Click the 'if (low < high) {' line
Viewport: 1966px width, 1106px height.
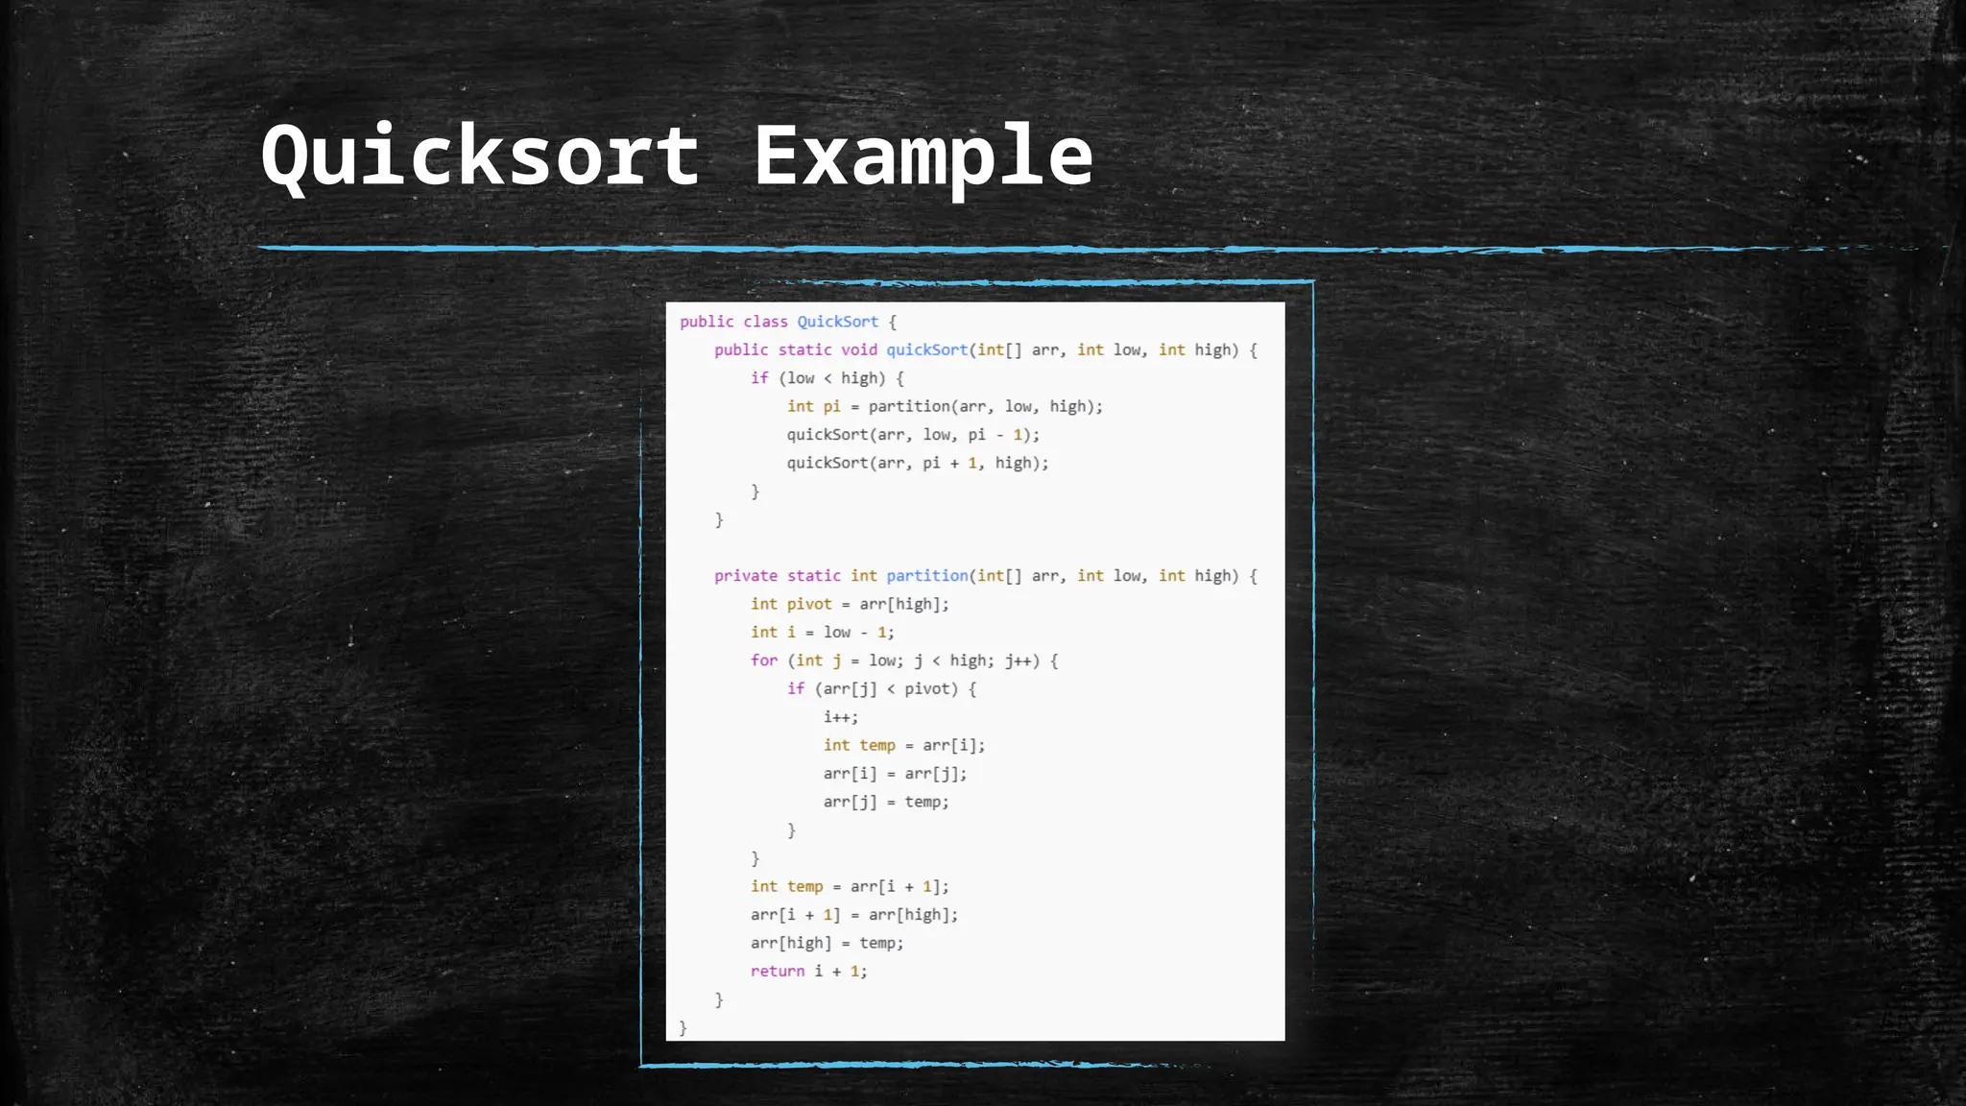point(827,378)
